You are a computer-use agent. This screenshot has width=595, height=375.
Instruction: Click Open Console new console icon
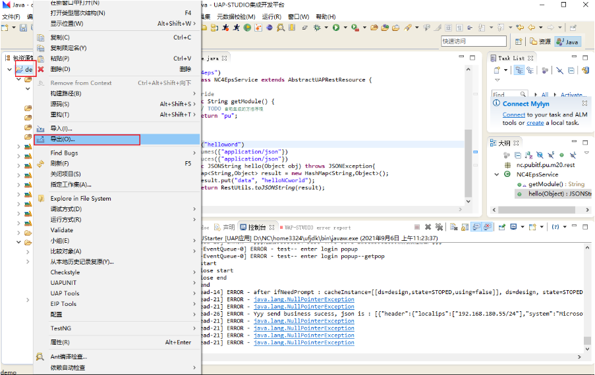point(532,227)
